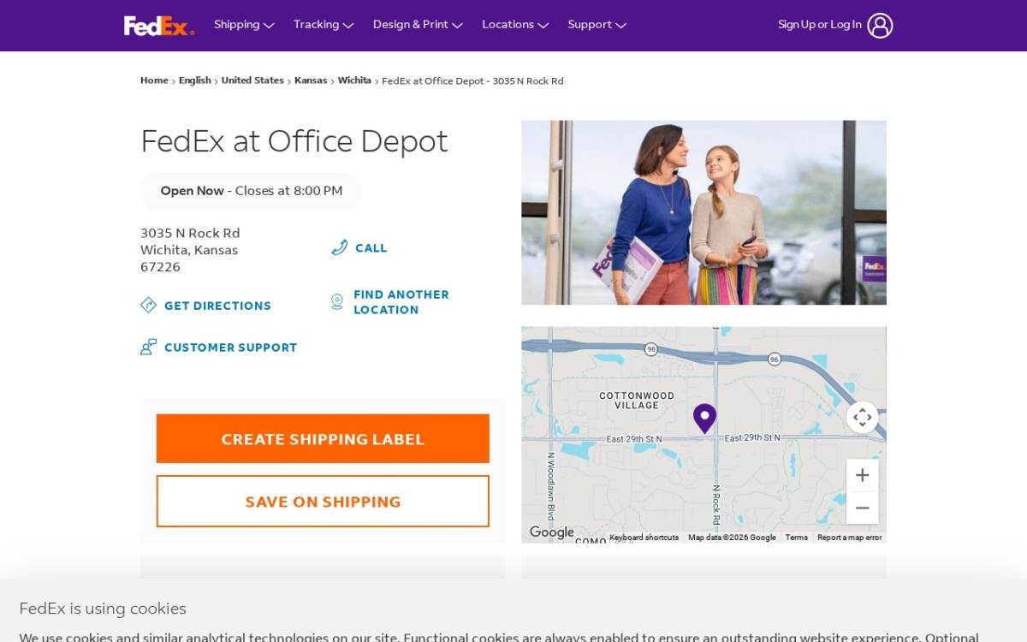1027x642 pixels.
Task: Open the user account avatar icon
Action: tap(880, 25)
